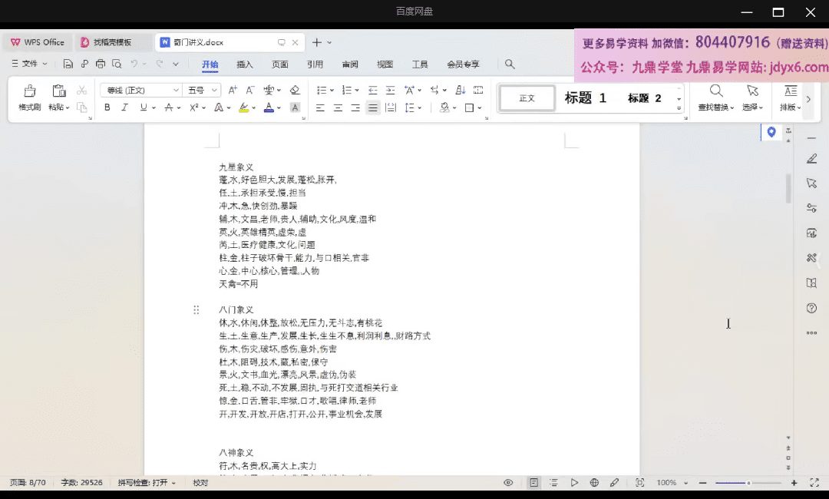Viewport: 829px width, 499px height.
Task: Apply the 标题 1 heading style
Action: click(x=586, y=97)
